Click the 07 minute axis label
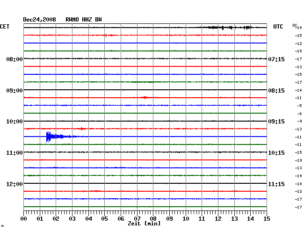The image size is (304, 231). click(137, 218)
